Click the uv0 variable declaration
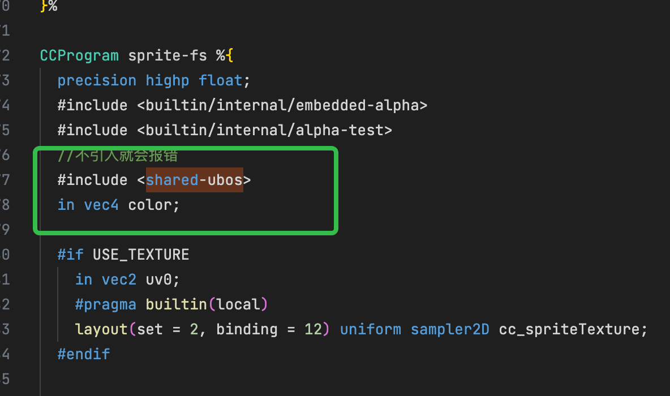This screenshot has width=670, height=396. (167, 279)
